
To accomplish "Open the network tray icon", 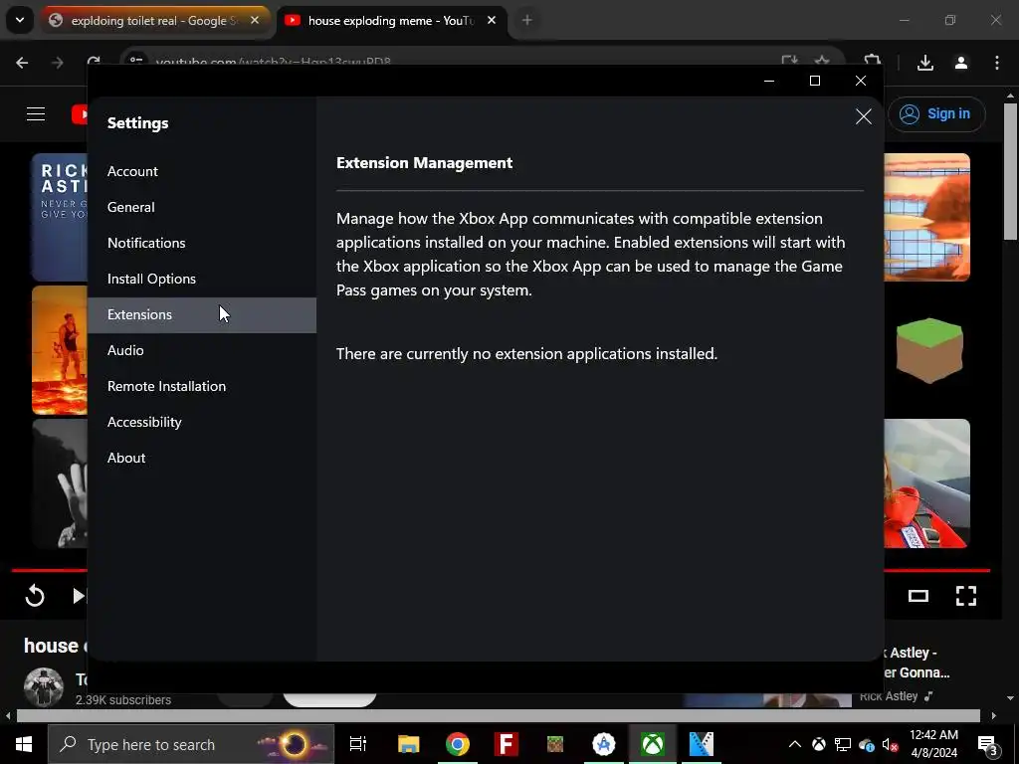I will pyautogui.click(x=843, y=744).
